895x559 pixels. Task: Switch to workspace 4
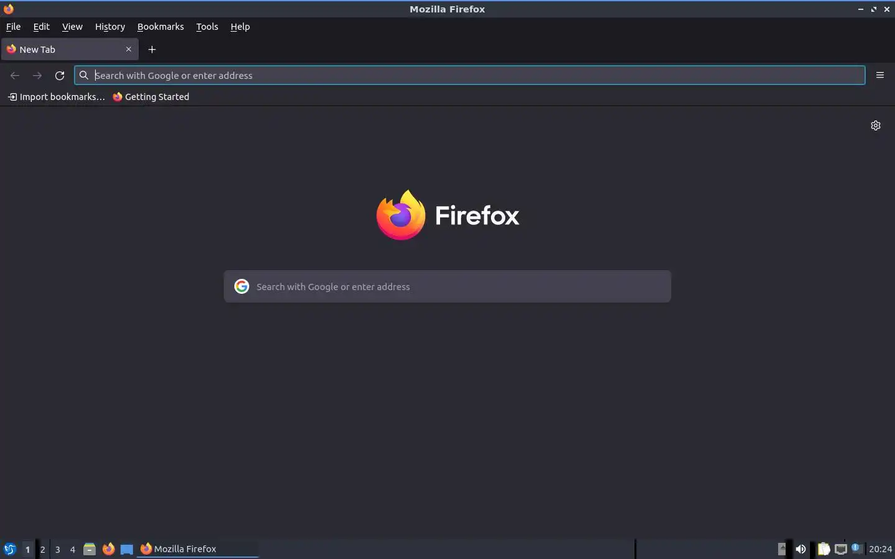(73, 549)
